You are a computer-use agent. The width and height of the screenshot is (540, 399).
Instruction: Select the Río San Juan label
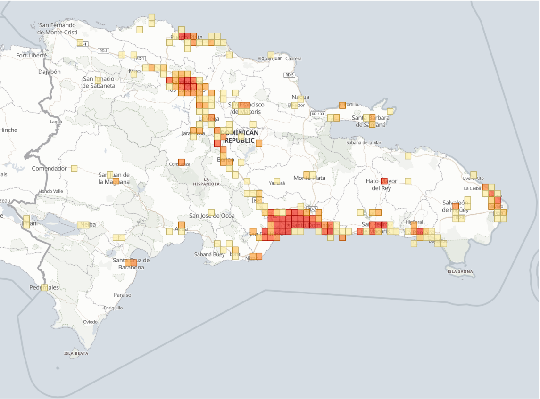tap(270, 58)
